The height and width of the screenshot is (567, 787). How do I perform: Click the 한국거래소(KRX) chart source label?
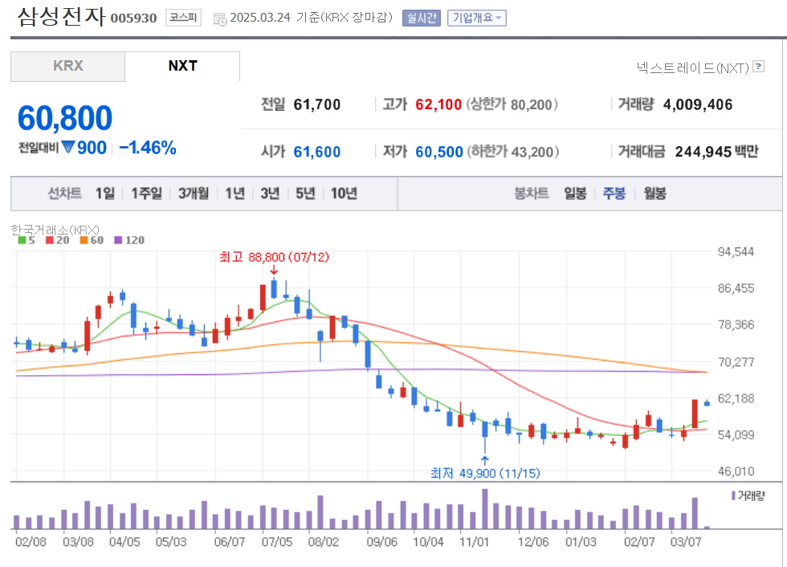[55, 230]
